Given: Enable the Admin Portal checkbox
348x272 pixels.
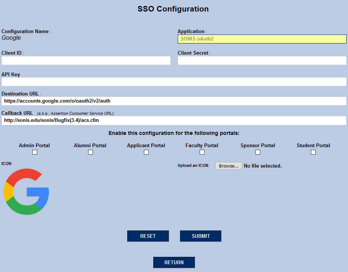Looking at the screenshot, I should [34, 152].
